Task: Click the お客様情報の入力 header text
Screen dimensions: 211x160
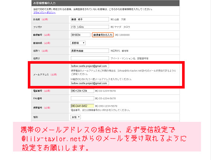Action: click(x=44, y=3)
